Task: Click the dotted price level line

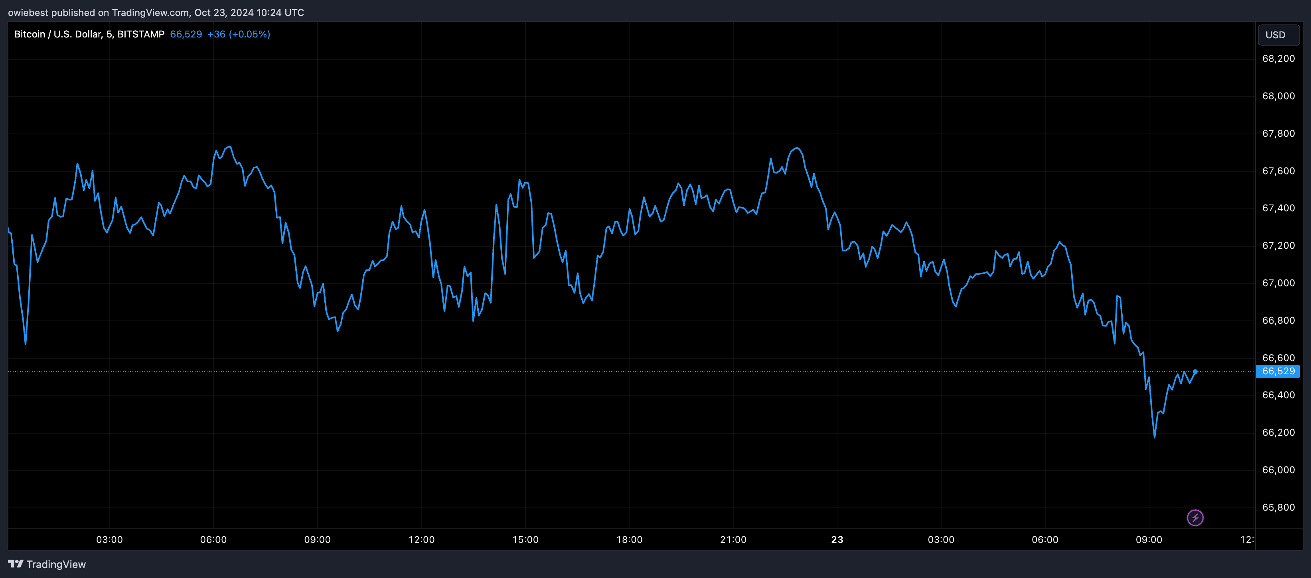Action: click(x=611, y=372)
